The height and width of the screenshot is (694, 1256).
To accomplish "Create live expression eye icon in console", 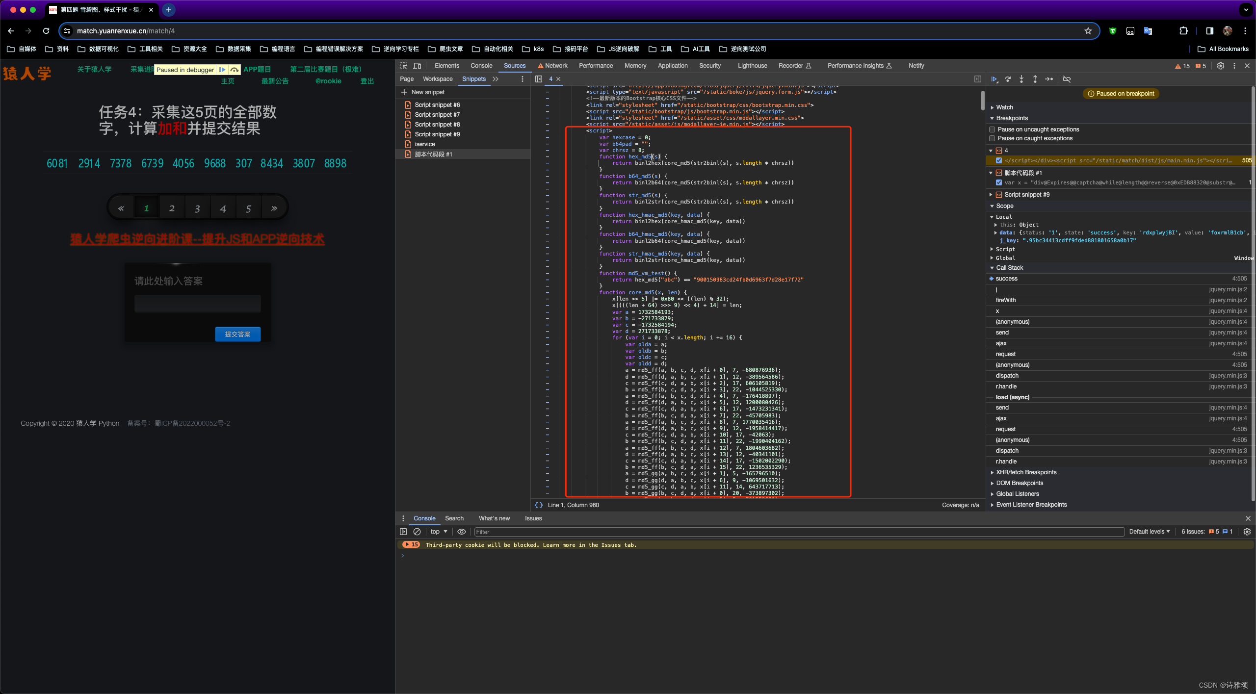I will (462, 532).
